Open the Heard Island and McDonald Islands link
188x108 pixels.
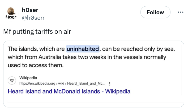pos(69,92)
